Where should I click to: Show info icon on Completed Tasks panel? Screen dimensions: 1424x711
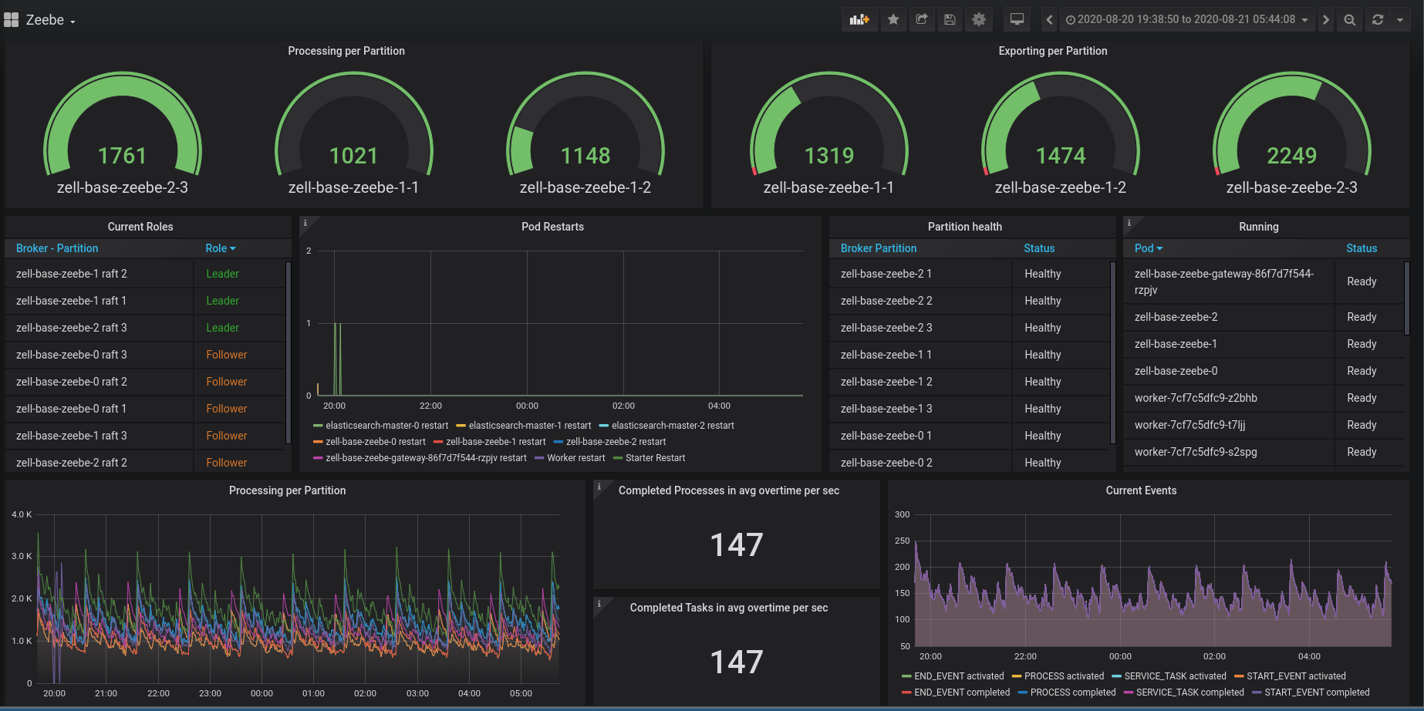599,604
